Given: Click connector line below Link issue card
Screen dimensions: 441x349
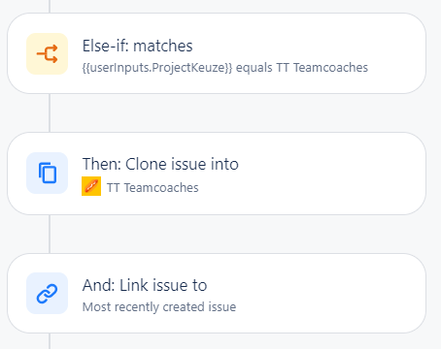Looking at the screenshot, I should pos(50,341).
